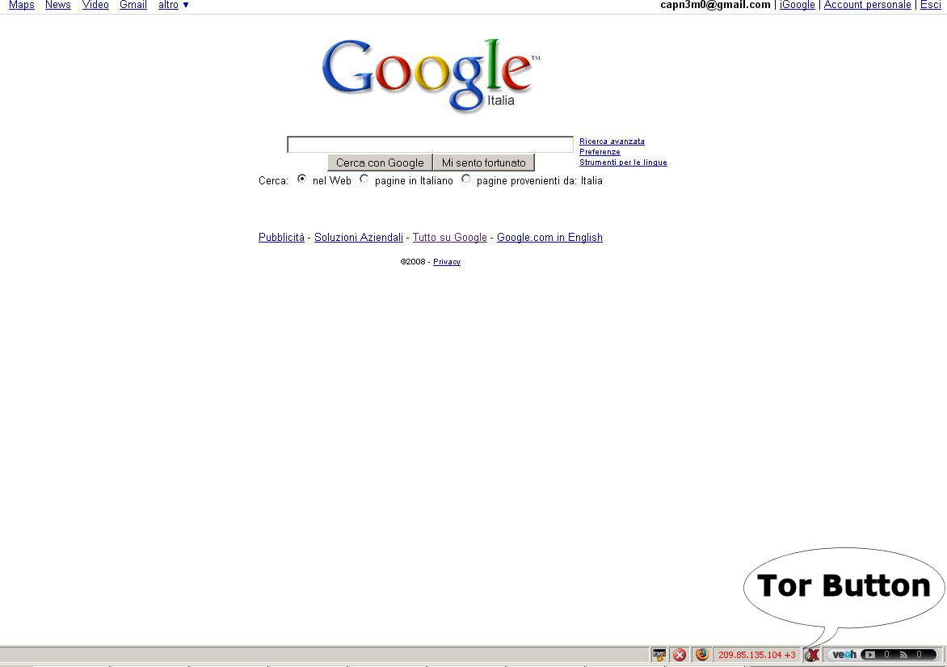This screenshot has height=667, width=947.
Task: Click the window-with-arrow status bar icon
Action: click(659, 655)
